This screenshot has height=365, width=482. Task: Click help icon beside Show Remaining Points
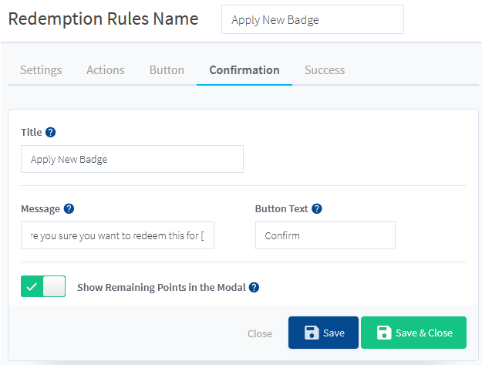(x=254, y=288)
